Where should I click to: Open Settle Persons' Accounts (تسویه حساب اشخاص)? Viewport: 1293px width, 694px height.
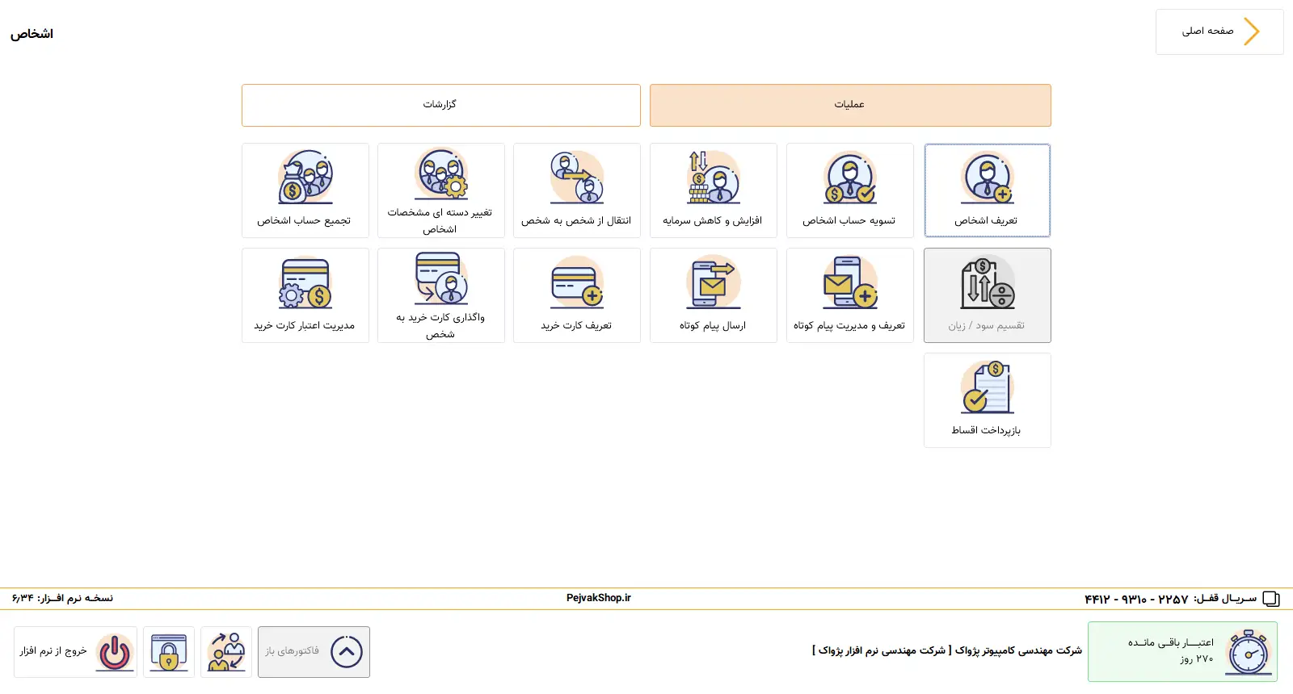[849, 190]
